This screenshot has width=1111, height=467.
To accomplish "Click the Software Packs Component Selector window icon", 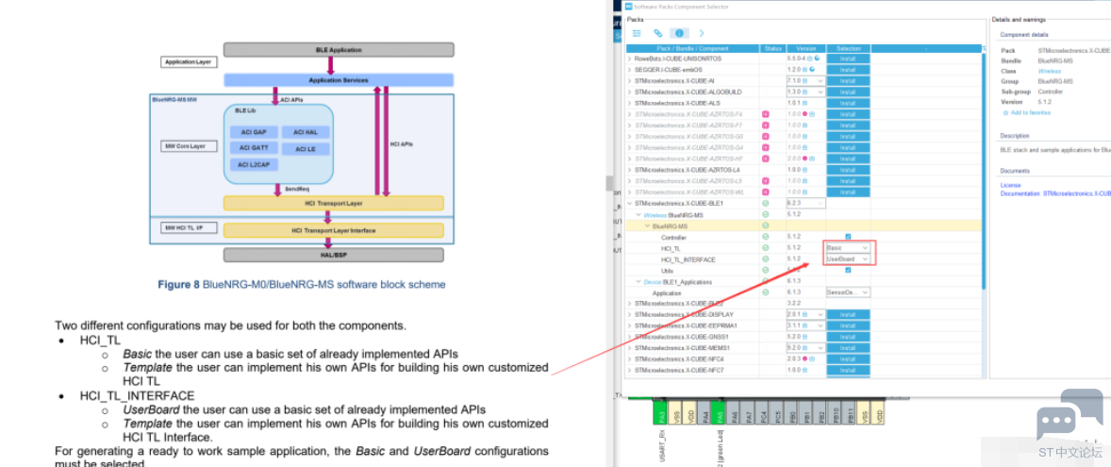I will pyautogui.click(x=628, y=7).
